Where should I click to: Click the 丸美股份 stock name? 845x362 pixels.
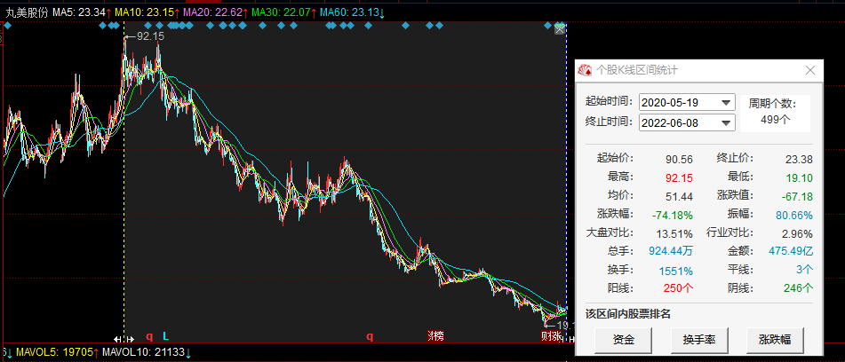pyautogui.click(x=27, y=12)
